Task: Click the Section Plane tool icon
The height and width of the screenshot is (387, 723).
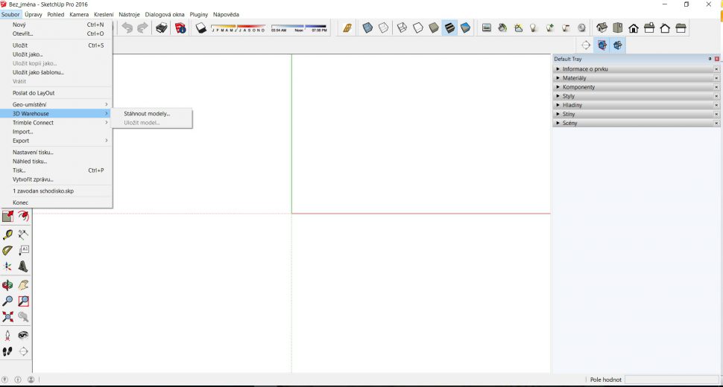Action: pyautogui.click(x=586, y=45)
